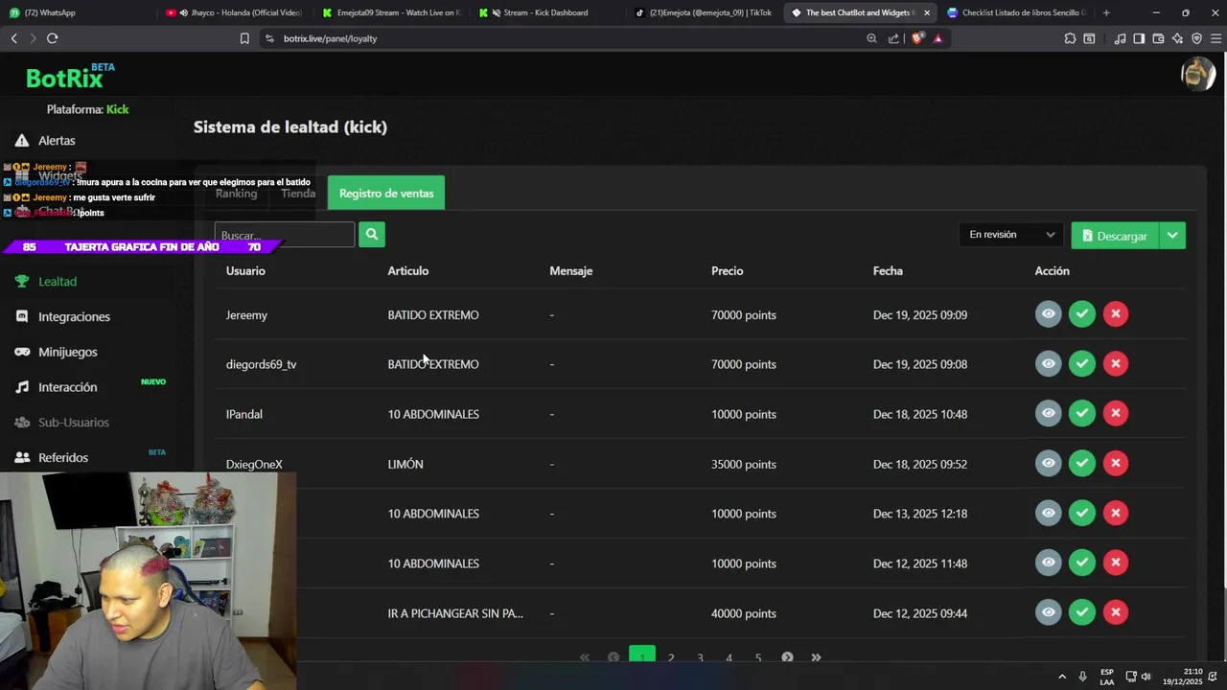Open the Brave Wallet icon
Image resolution: width=1227 pixels, height=690 pixels.
[x=1158, y=38]
